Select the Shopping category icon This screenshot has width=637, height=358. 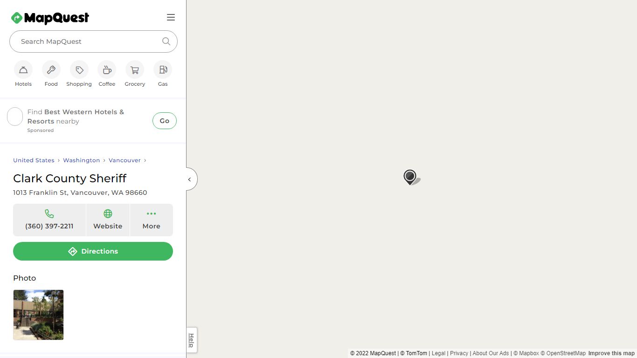pyautogui.click(x=79, y=70)
